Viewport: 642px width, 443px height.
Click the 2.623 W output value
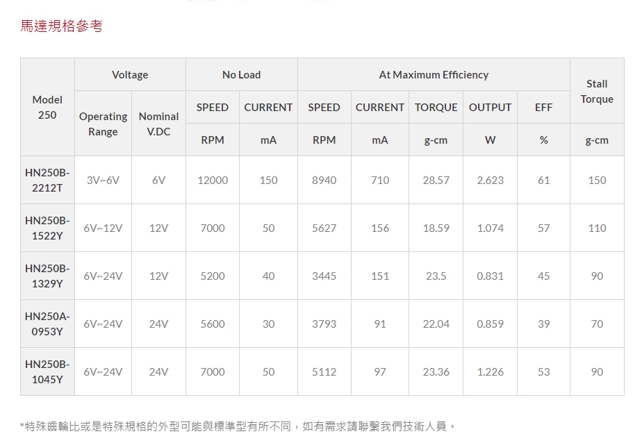490,180
